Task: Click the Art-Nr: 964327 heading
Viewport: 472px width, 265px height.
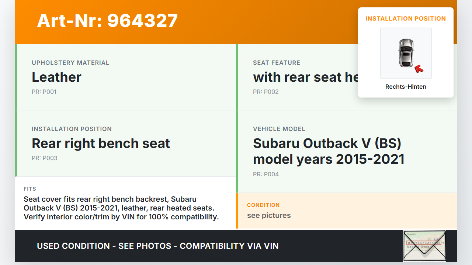Action: pos(107,21)
